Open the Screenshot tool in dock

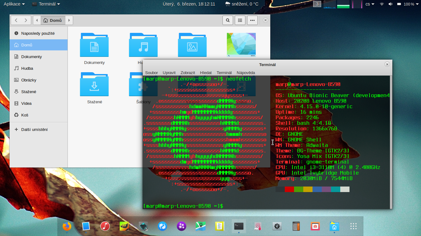[315, 226]
